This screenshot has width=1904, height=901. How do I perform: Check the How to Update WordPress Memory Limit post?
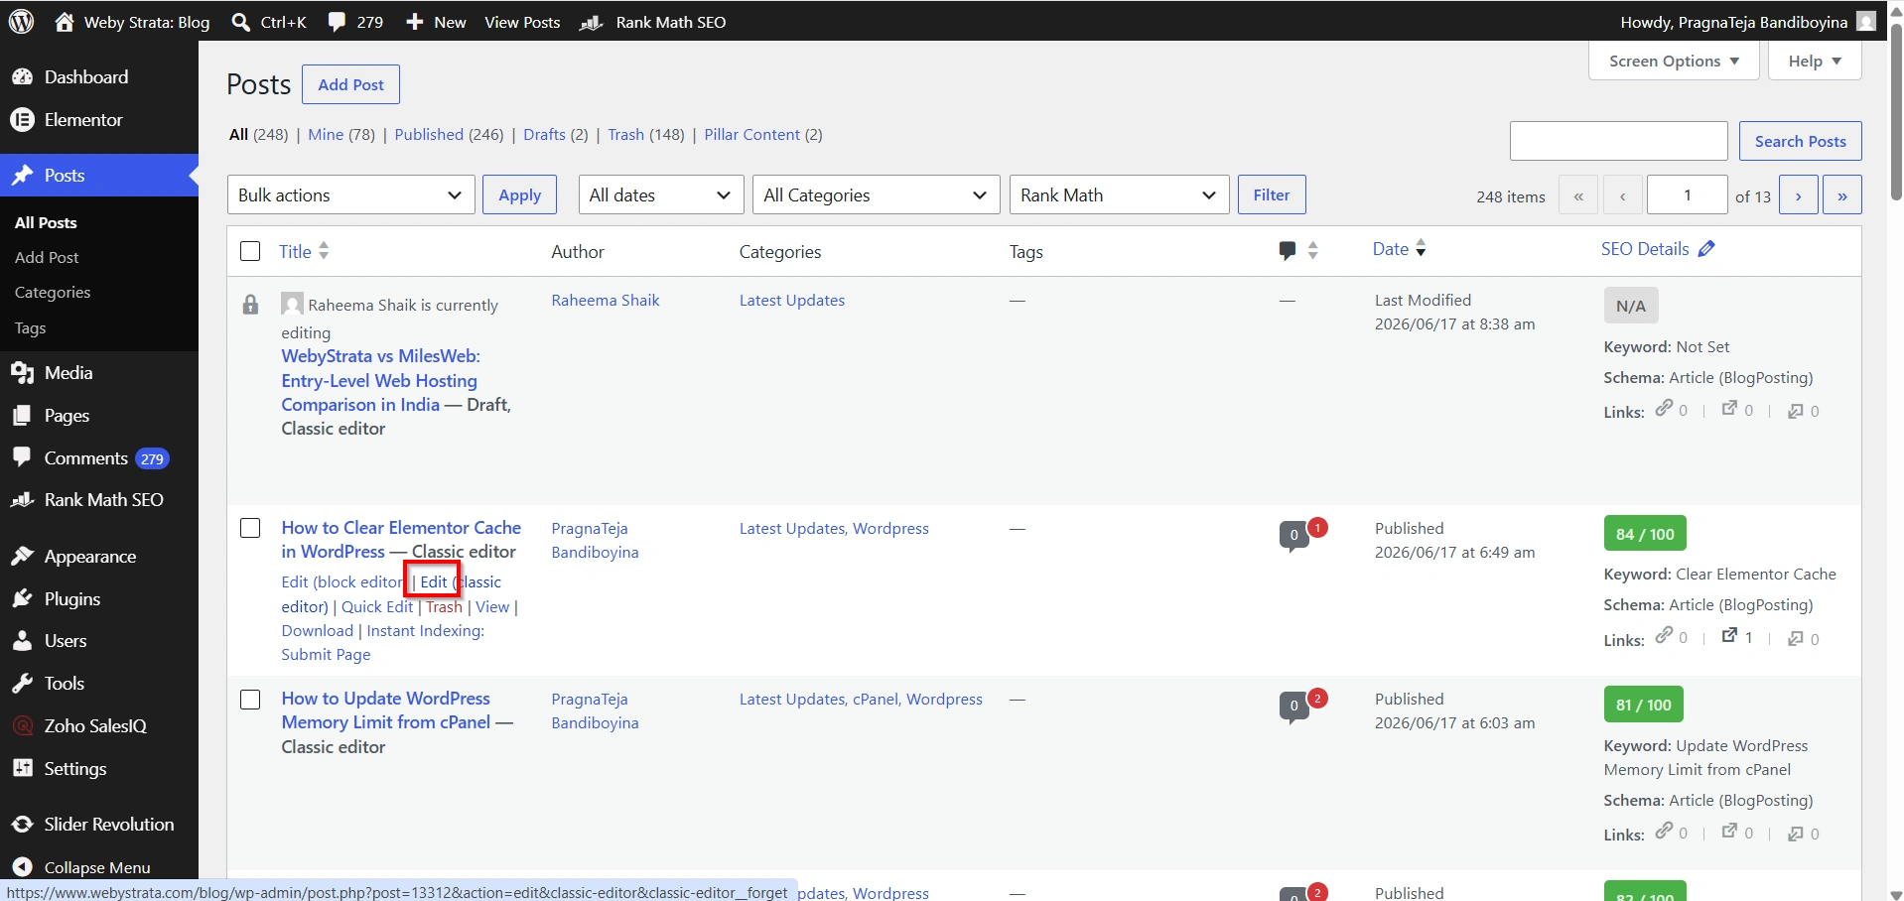250,700
